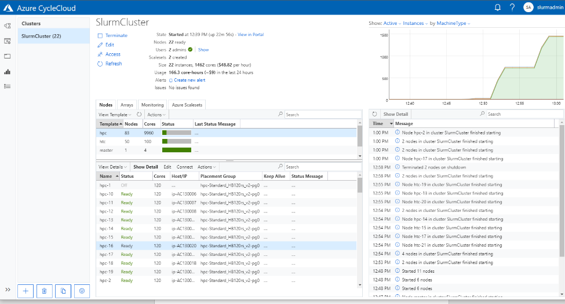Sort nodes by Name column header
The width and height of the screenshot is (565, 304).
pos(107,176)
